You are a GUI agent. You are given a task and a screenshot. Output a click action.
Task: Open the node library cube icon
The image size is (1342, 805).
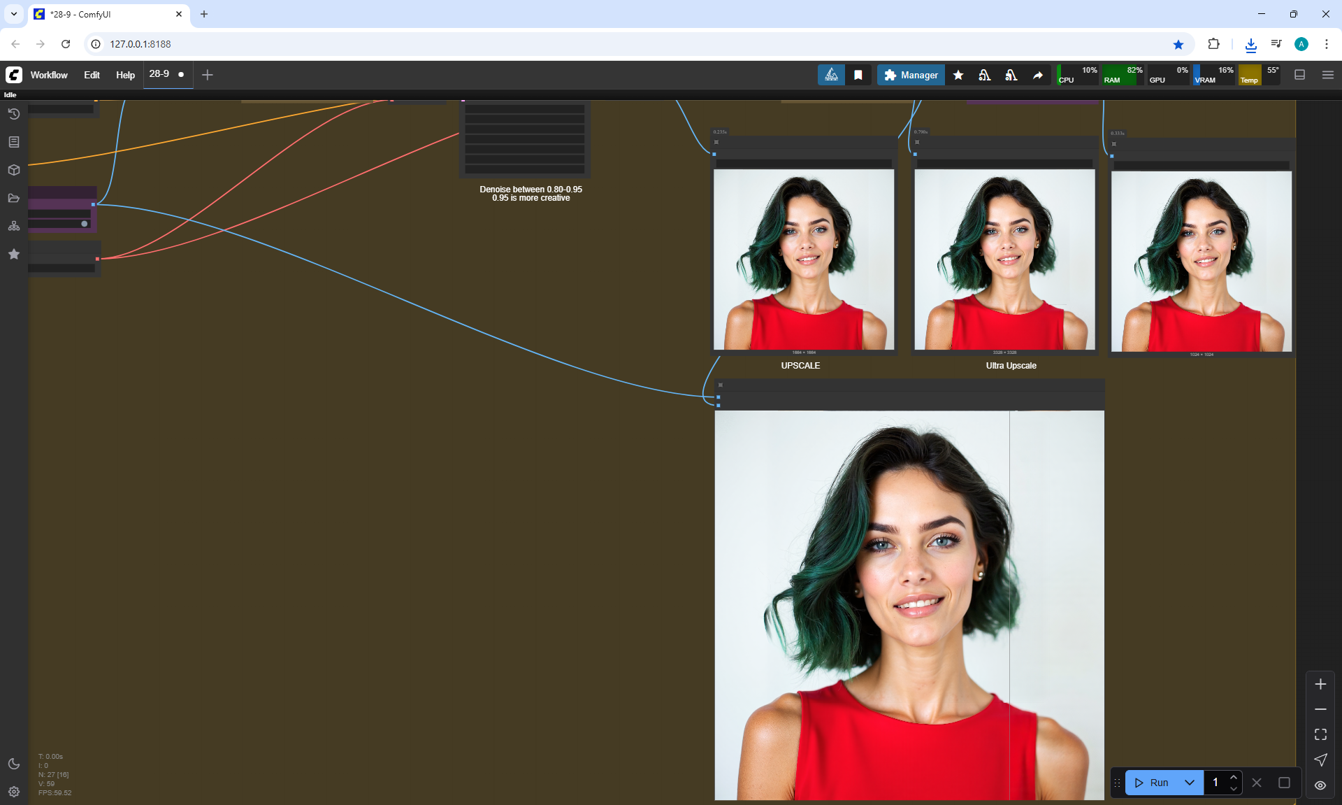(13, 170)
